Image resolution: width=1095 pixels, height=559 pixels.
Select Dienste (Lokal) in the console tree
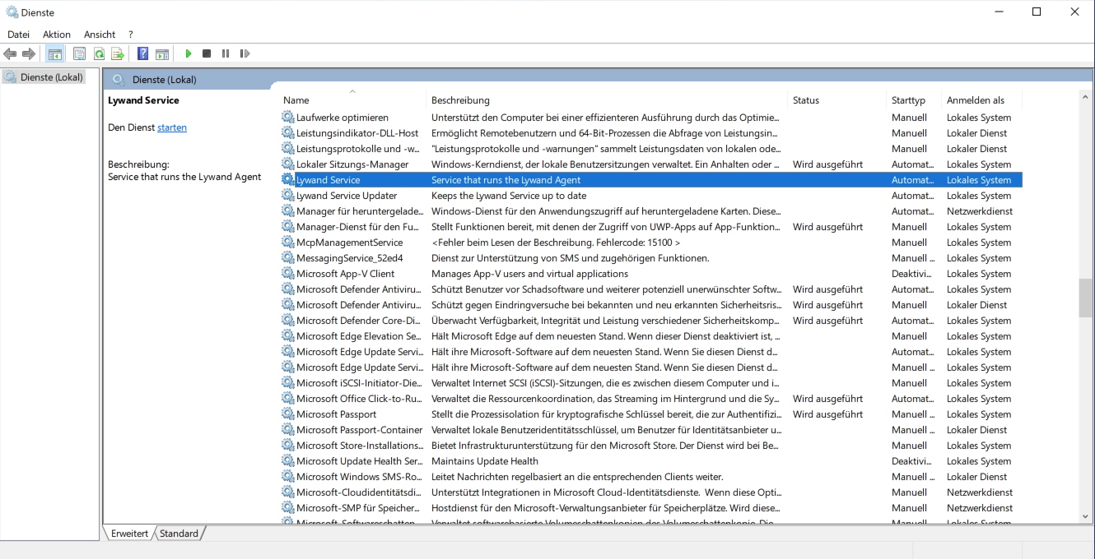tap(51, 77)
